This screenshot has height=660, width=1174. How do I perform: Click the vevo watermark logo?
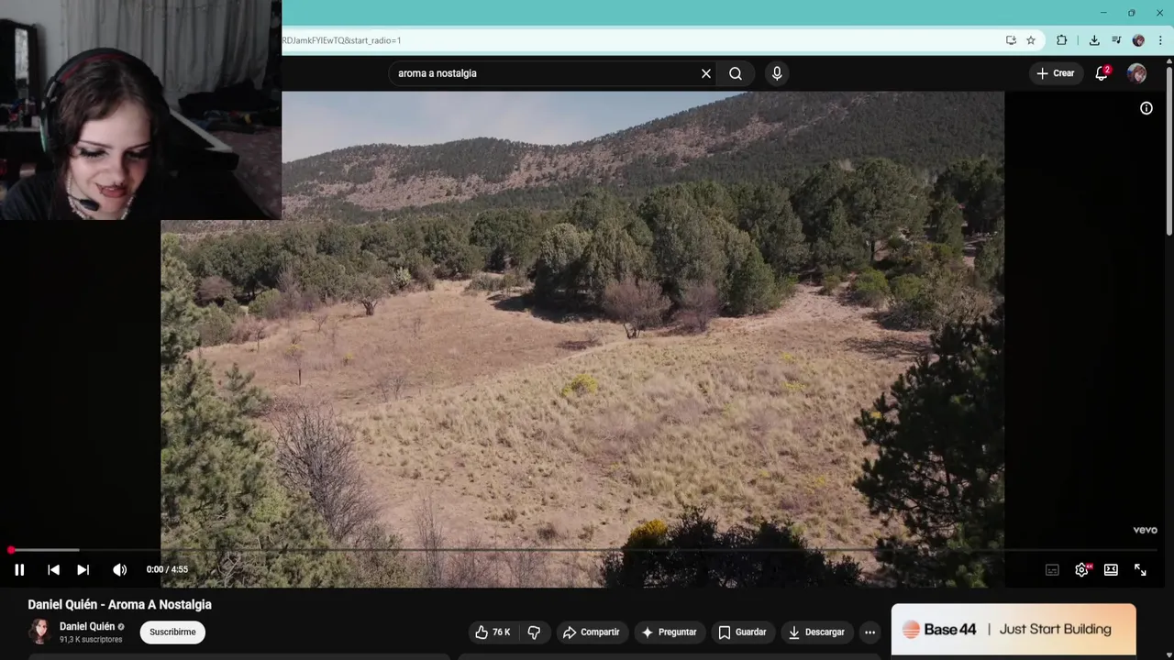click(x=1145, y=530)
